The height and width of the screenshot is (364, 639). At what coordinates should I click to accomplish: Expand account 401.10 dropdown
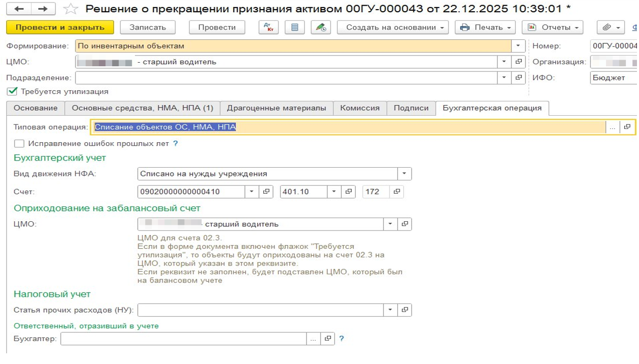click(334, 192)
